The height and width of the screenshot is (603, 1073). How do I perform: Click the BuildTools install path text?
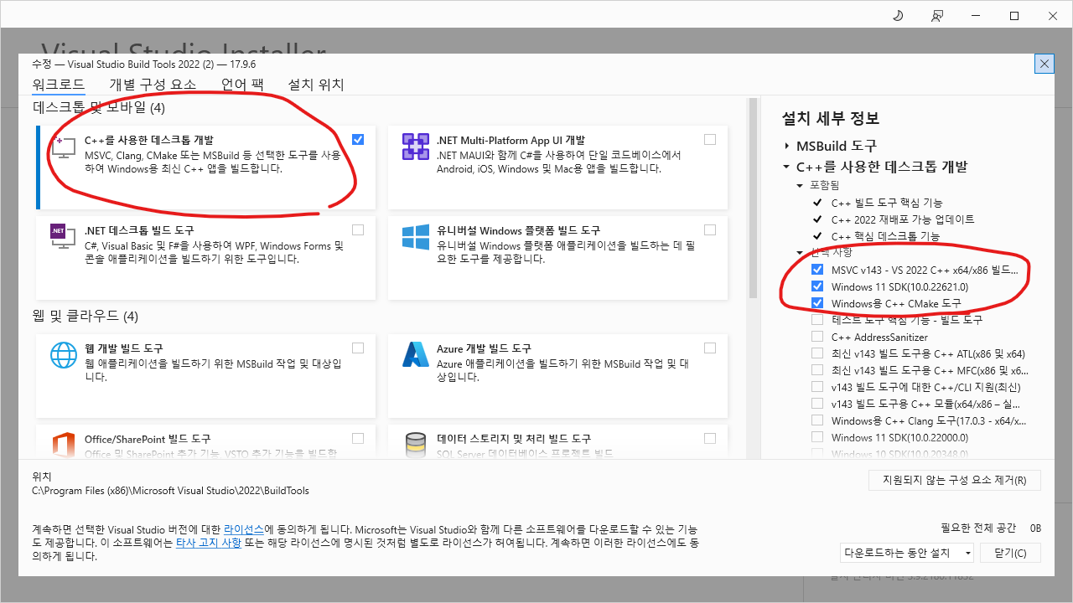click(x=170, y=491)
